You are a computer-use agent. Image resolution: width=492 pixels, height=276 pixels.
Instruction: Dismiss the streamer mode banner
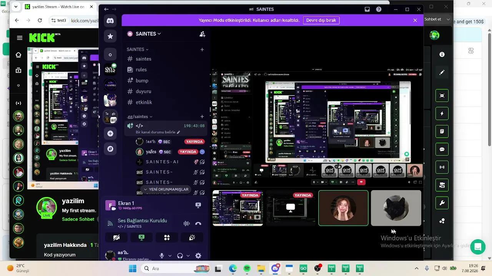415,20
